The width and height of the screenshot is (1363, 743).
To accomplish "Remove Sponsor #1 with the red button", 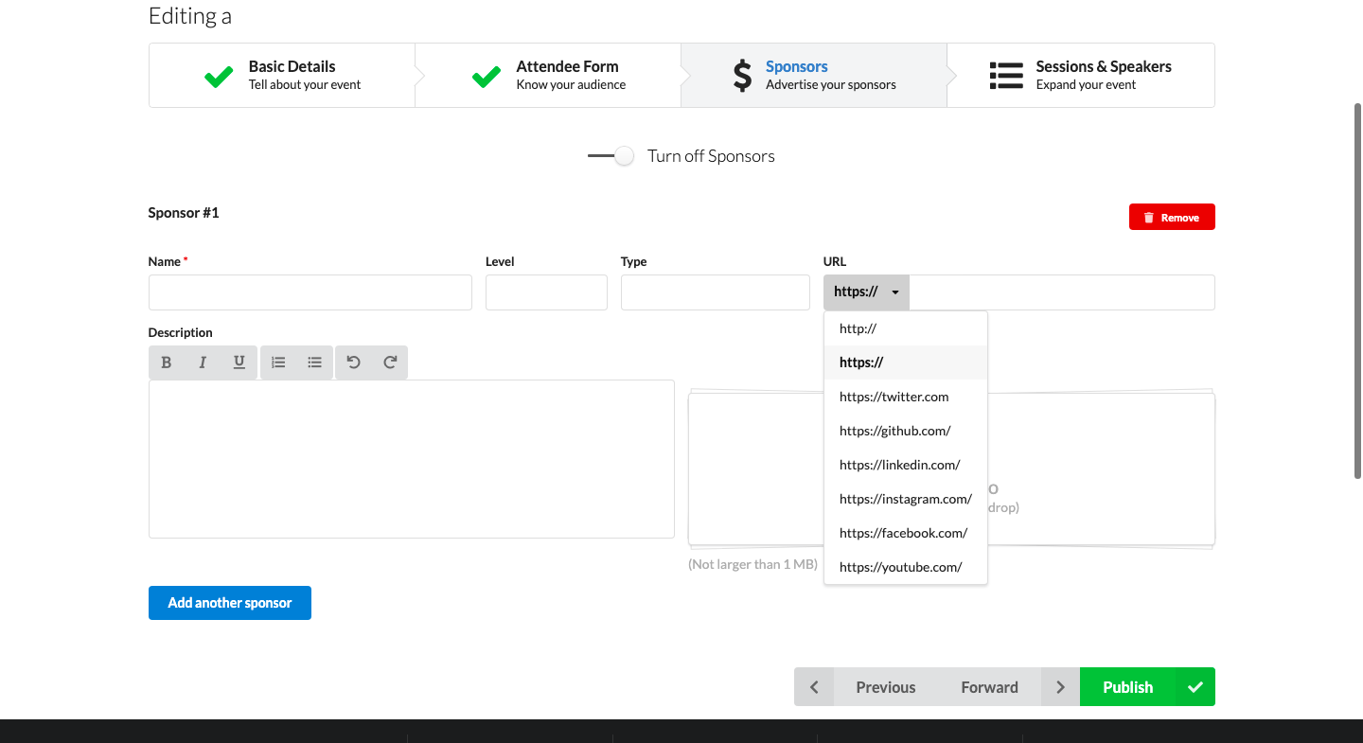I will [1172, 217].
